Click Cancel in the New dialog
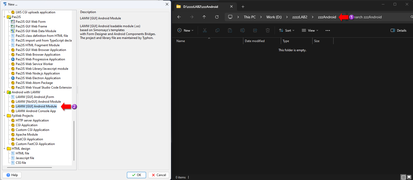The image size is (413, 180). pos(159,175)
